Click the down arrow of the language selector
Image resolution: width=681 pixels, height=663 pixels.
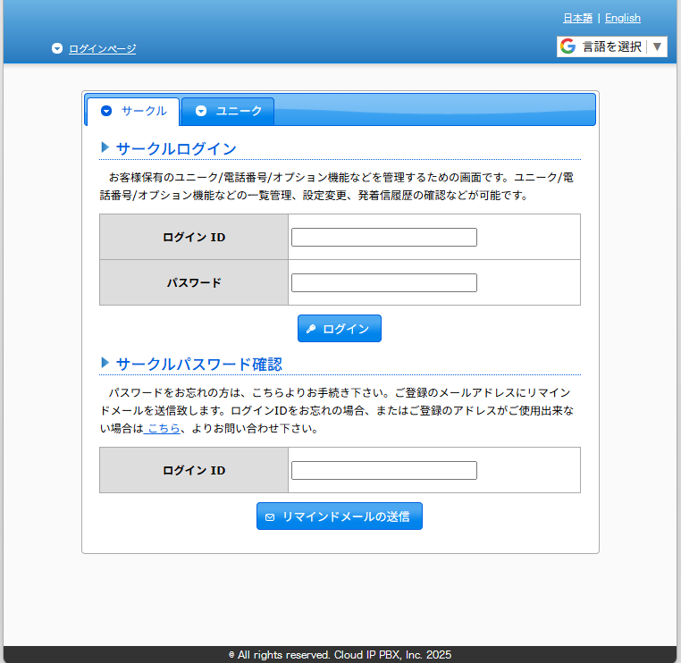tap(657, 46)
